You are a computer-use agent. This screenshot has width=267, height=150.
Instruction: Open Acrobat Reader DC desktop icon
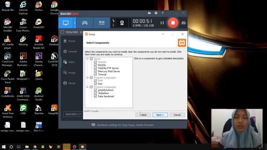click(39, 42)
